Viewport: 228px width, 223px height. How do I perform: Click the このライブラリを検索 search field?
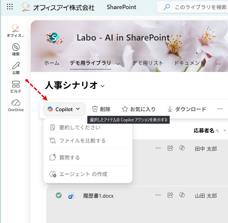(x=192, y=7)
